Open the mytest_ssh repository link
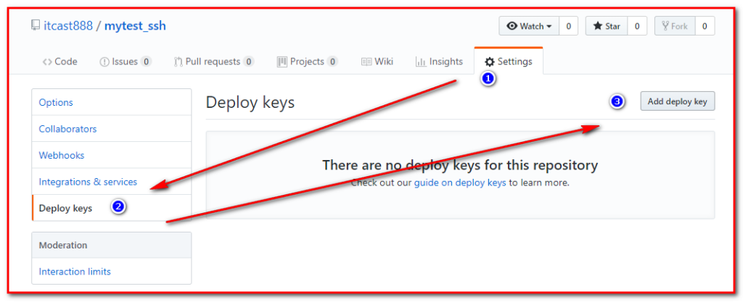This screenshot has width=743, height=302. [x=135, y=26]
